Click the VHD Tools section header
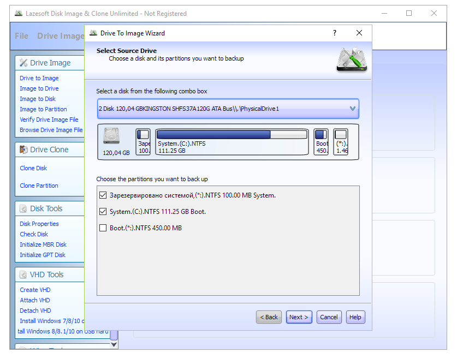 point(50,275)
